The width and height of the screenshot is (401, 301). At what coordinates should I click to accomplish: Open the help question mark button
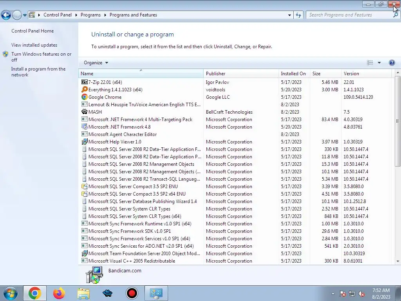(392, 63)
